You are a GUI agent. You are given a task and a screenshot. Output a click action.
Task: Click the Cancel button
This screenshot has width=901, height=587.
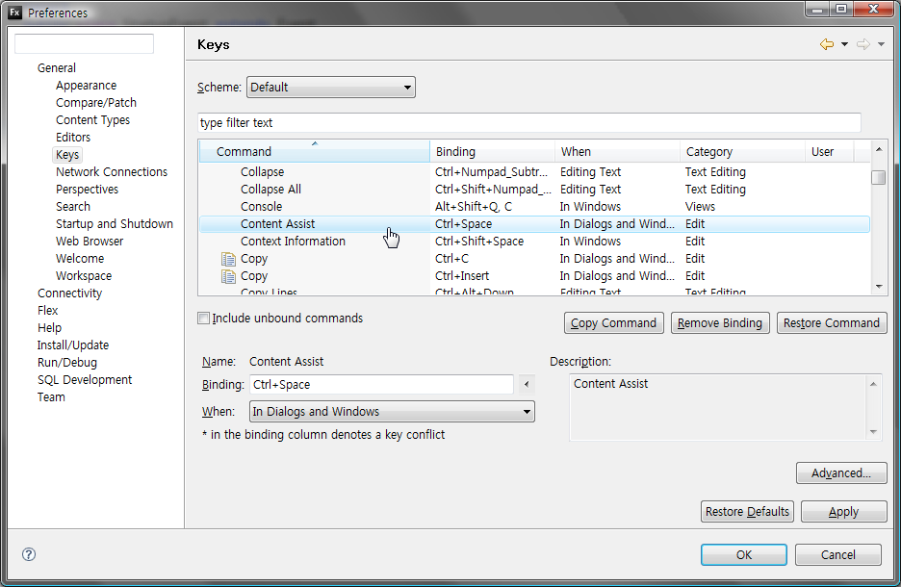[x=837, y=555]
